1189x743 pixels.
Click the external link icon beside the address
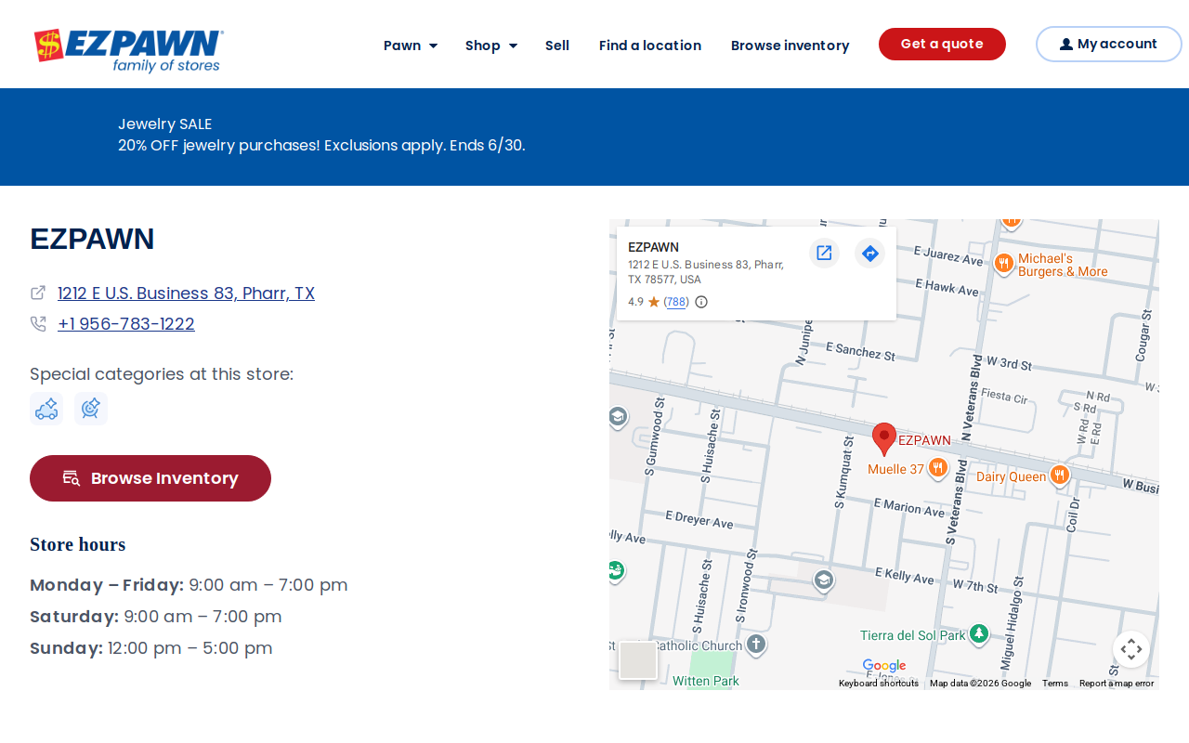[38, 293]
